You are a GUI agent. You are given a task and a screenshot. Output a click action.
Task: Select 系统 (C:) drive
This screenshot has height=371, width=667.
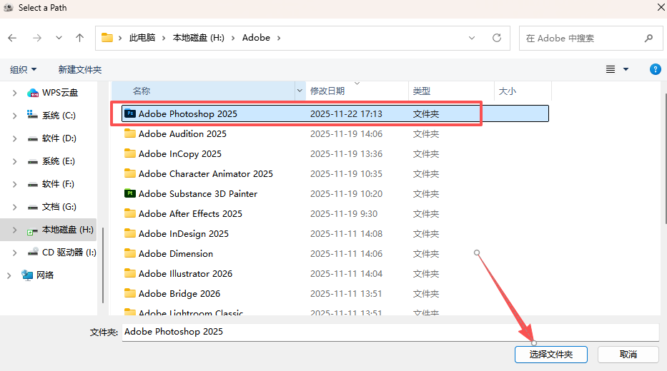51,116
